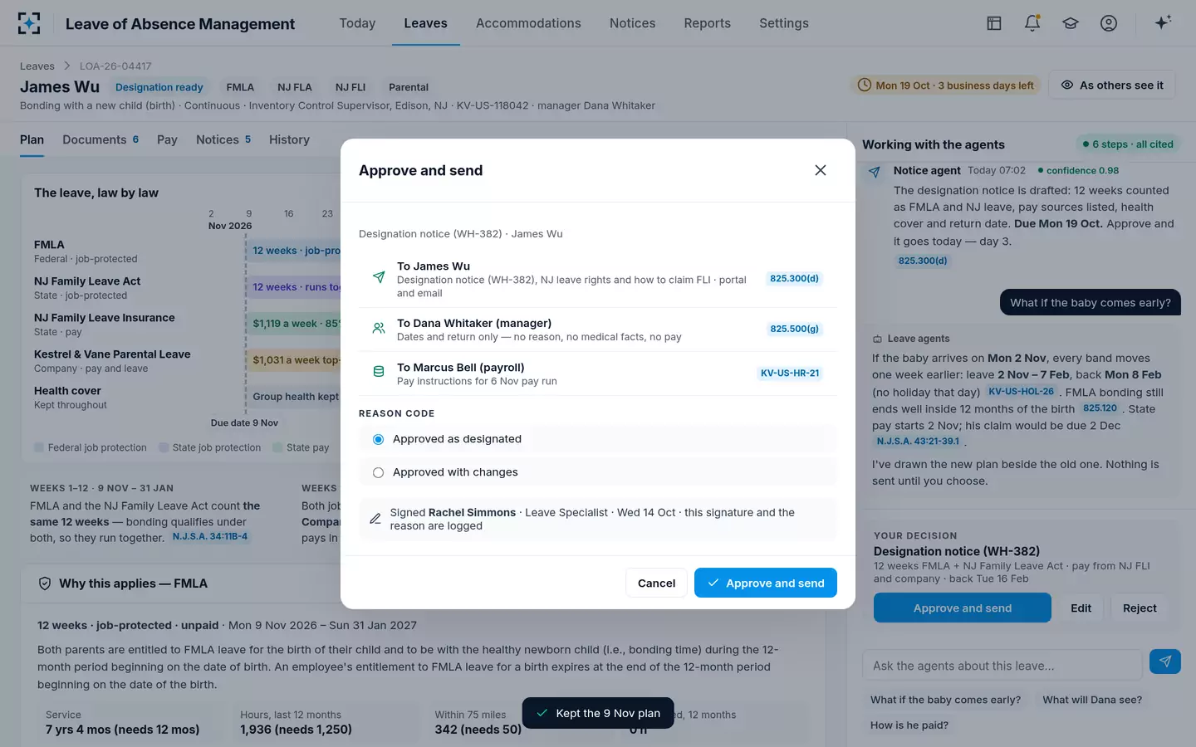The image size is (1196, 747).
Task: Click Approve and send in decision panel
Action: pos(962,608)
